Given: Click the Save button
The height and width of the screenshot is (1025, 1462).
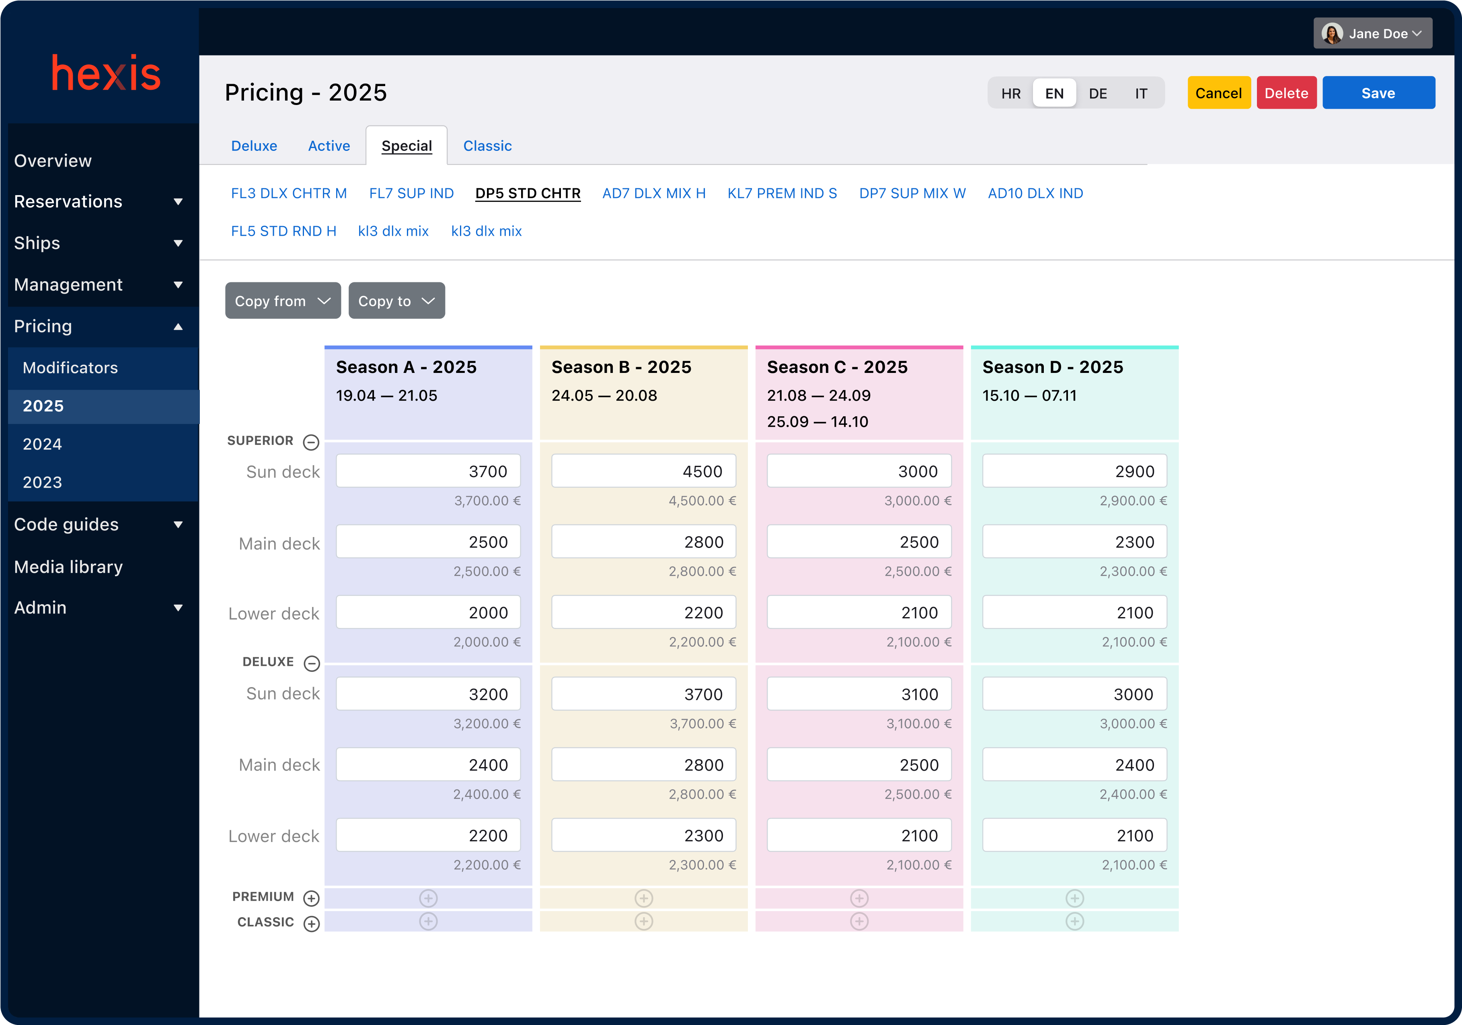Looking at the screenshot, I should tap(1378, 93).
